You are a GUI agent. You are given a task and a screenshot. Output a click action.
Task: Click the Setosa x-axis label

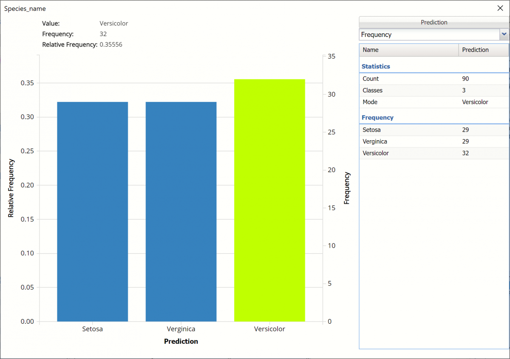pos(92,329)
